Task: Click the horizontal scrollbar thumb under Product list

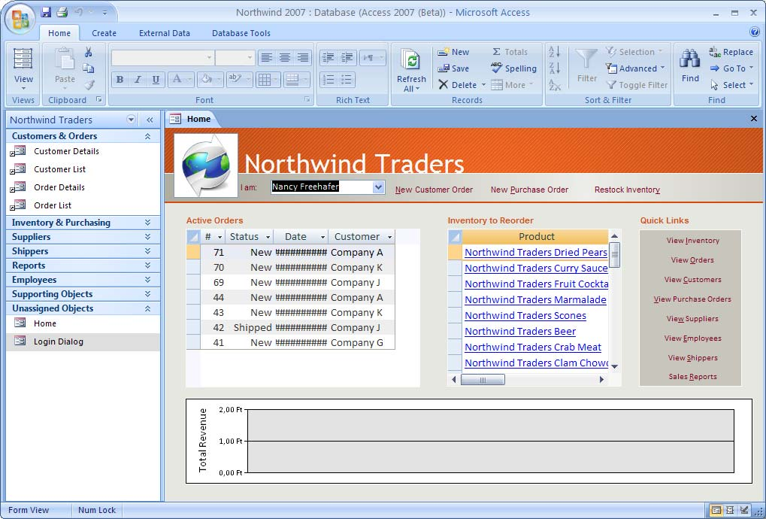Action: (x=483, y=380)
